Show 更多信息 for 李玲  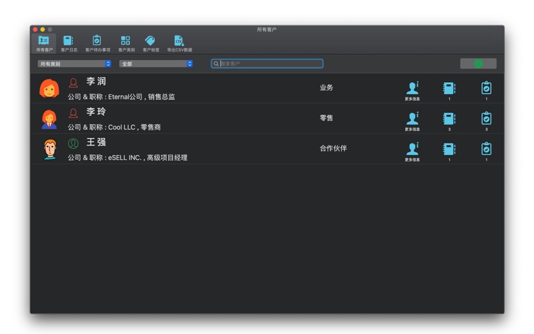click(x=413, y=119)
